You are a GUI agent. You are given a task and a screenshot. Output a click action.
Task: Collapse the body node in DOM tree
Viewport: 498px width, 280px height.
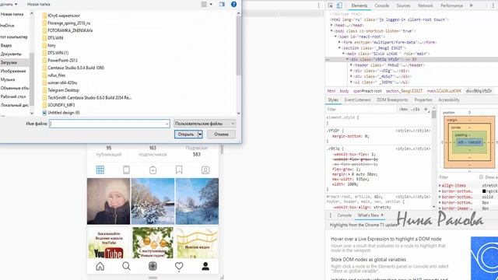pyautogui.click(x=332, y=31)
